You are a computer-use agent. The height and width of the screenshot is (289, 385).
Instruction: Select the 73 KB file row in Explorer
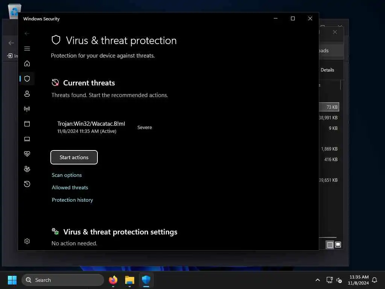pyautogui.click(x=329, y=107)
